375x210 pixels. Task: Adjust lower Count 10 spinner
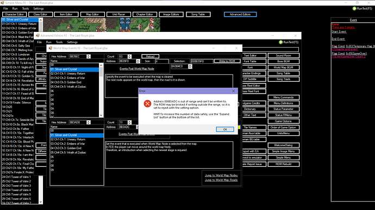(129, 122)
